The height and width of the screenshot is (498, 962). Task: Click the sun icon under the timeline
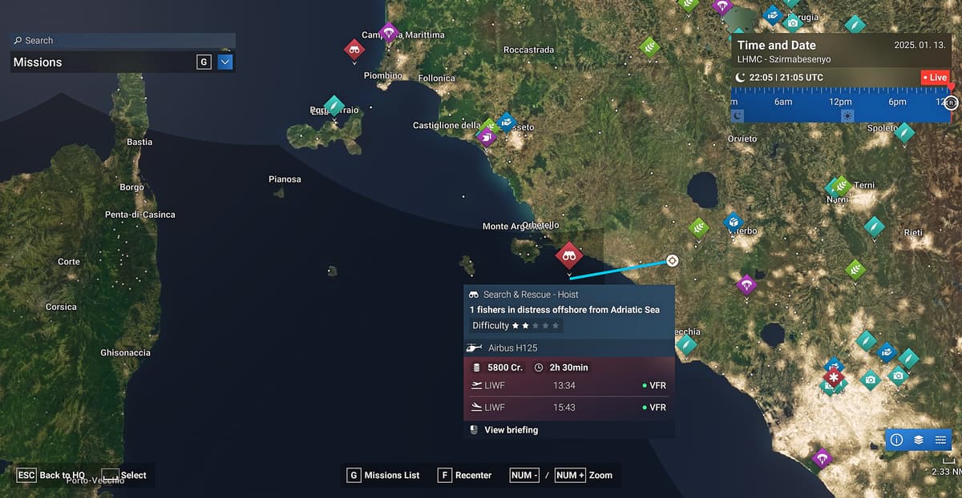[847, 115]
